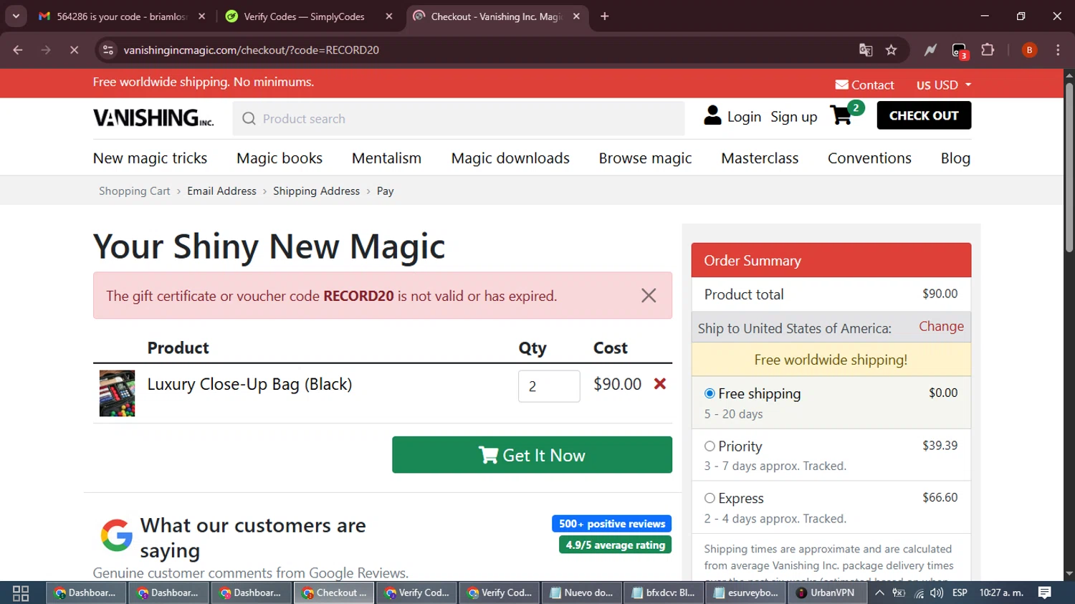
Task: Click the Google translate icon in address bar
Action: click(x=866, y=50)
